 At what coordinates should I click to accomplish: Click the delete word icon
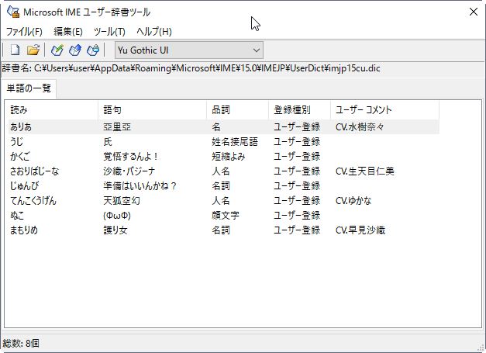93,50
